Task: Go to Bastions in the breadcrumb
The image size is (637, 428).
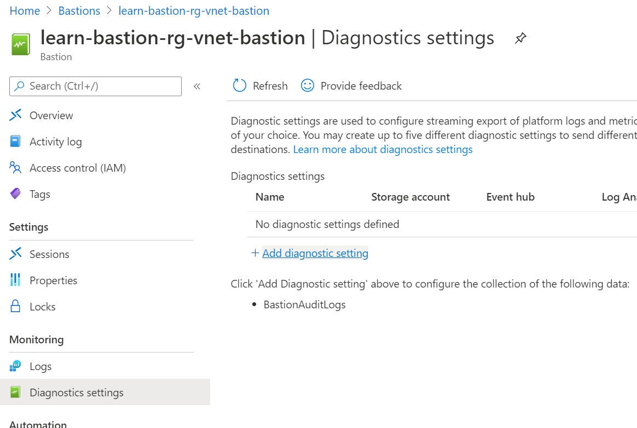Action: [x=79, y=10]
